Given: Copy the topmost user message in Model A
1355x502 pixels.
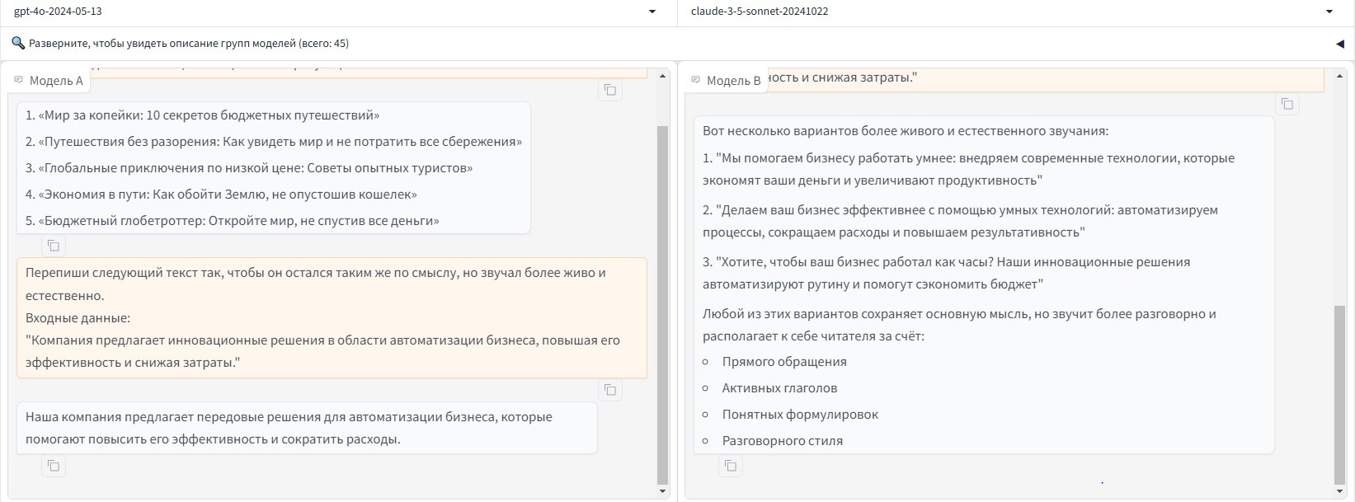Looking at the screenshot, I should [610, 90].
